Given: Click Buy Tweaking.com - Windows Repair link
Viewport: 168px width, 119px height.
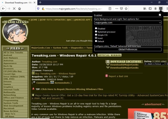Looking at the screenshot, I should 55,74.
